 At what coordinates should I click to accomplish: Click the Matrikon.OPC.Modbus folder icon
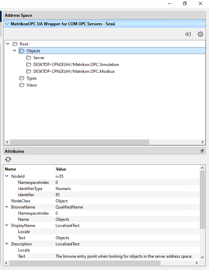point(29,71)
